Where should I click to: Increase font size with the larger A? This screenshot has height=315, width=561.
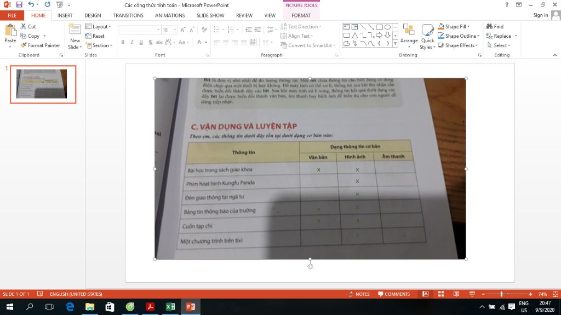tap(183, 30)
